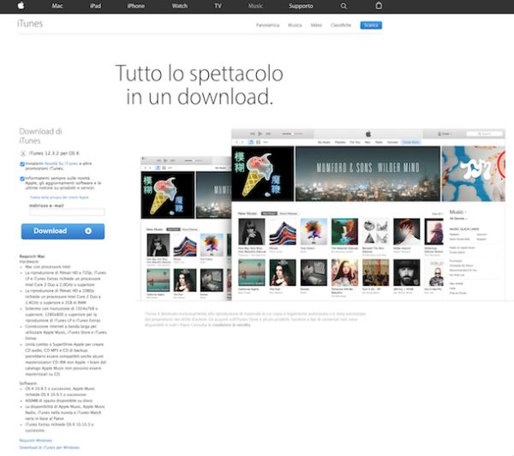Viewport: 514px width, 456px height.
Task: Switch to the Panoramica tab
Action: click(x=268, y=26)
